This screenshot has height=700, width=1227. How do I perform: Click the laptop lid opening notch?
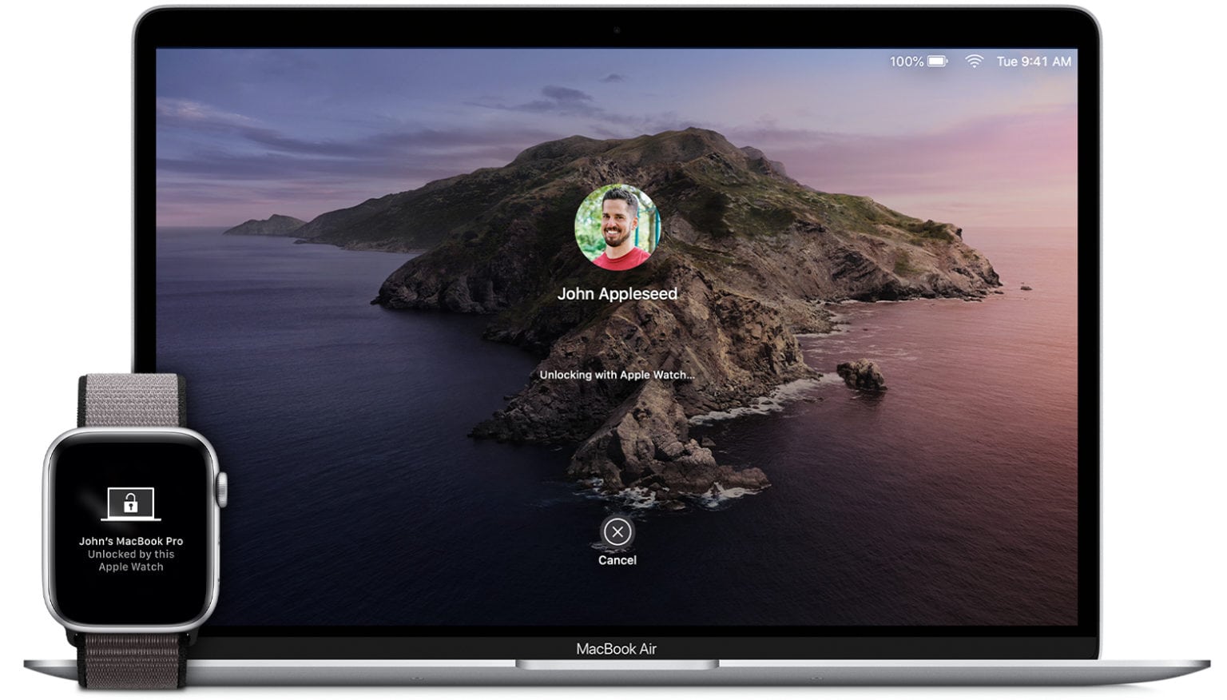(617, 664)
